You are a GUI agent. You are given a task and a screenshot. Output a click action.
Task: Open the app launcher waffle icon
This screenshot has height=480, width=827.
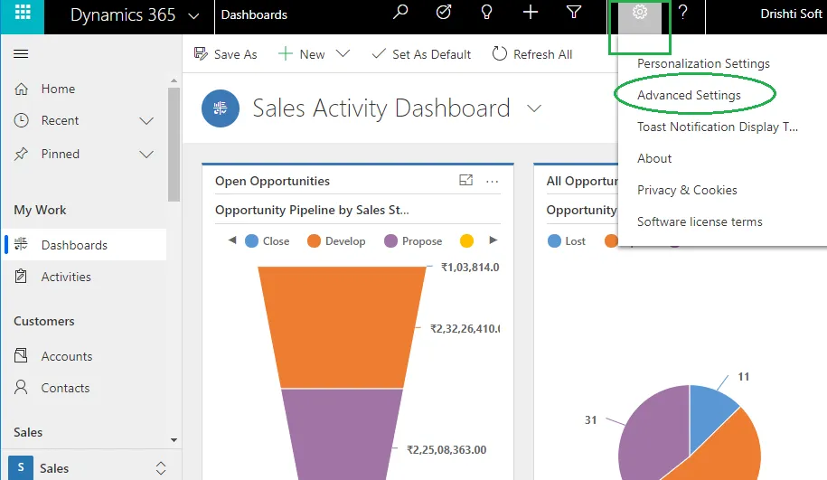pyautogui.click(x=23, y=13)
